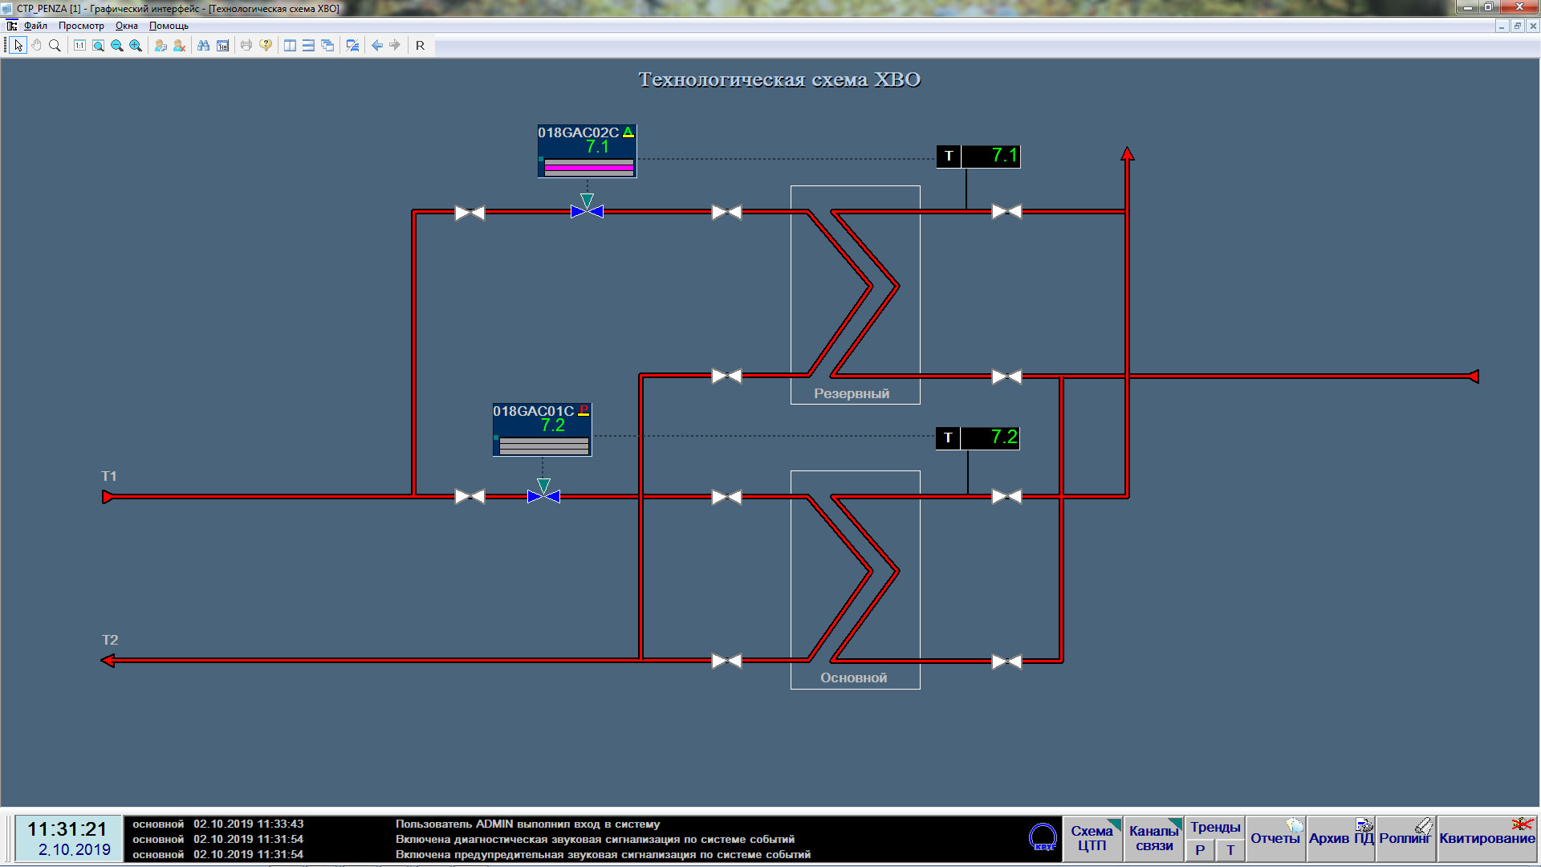Open the Файл menu
The width and height of the screenshot is (1541, 867).
pyautogui.click(x=35, y=26)
